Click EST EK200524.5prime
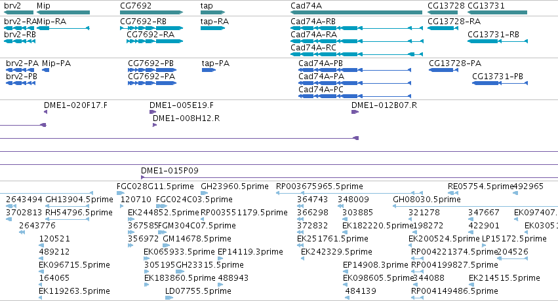Screen dimensions: 558x301 pyautogui.click(x=411, y=245)
